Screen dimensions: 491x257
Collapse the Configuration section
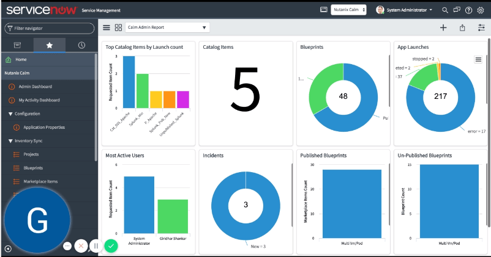(11, 114)
